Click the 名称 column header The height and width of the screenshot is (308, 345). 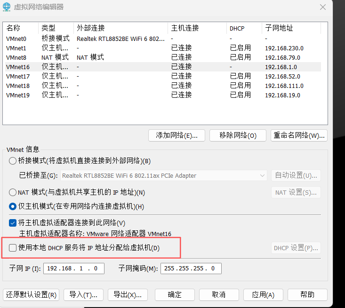coord(21,28)
